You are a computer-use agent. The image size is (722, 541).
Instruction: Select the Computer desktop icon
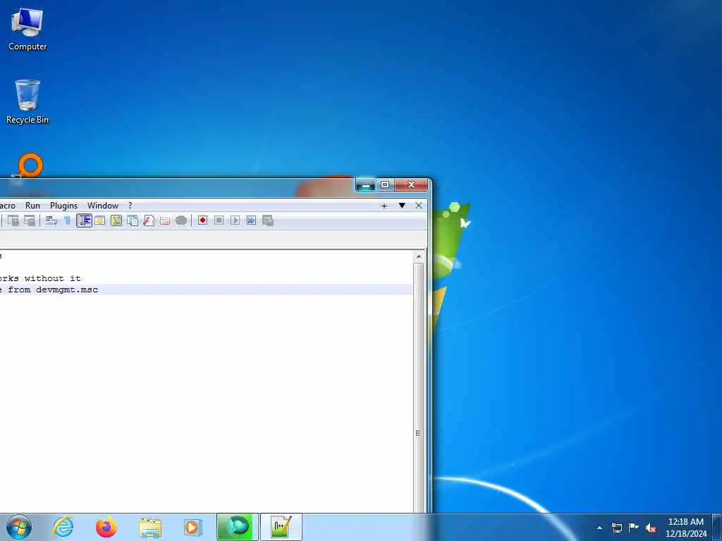click(x=27, y=30)
